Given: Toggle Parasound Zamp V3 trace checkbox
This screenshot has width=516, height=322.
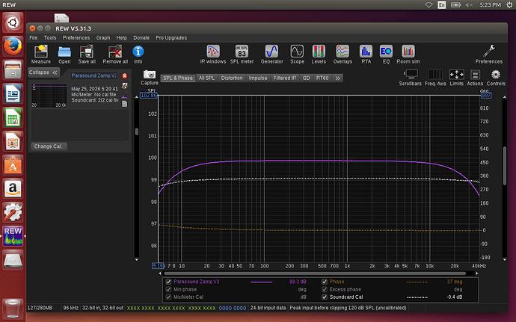Looking at the screenshot, I should click(x=168, y=282).
